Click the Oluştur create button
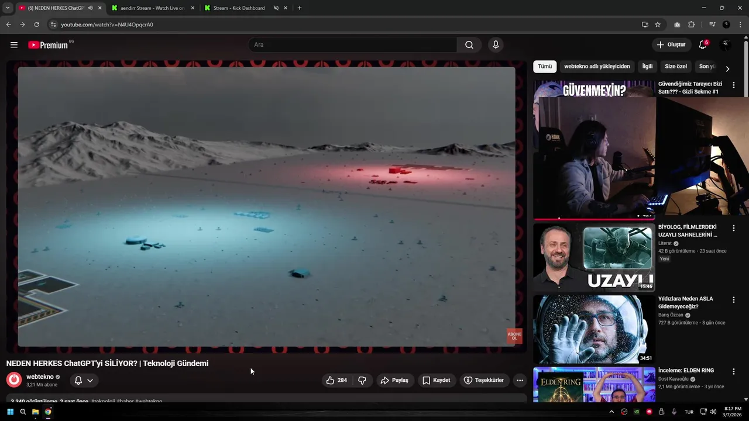This screenshot has height=421, width=749. coord(671,45)
